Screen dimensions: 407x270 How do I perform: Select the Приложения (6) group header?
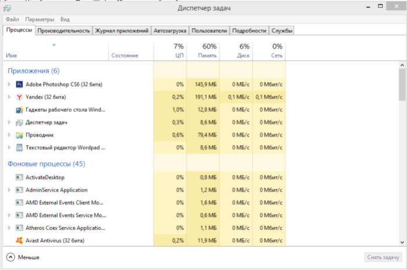(34, 71)
